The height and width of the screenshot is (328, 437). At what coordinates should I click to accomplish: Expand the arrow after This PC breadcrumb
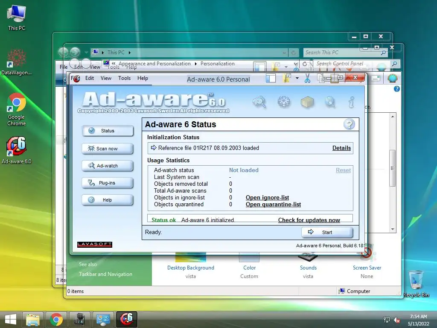130,53
